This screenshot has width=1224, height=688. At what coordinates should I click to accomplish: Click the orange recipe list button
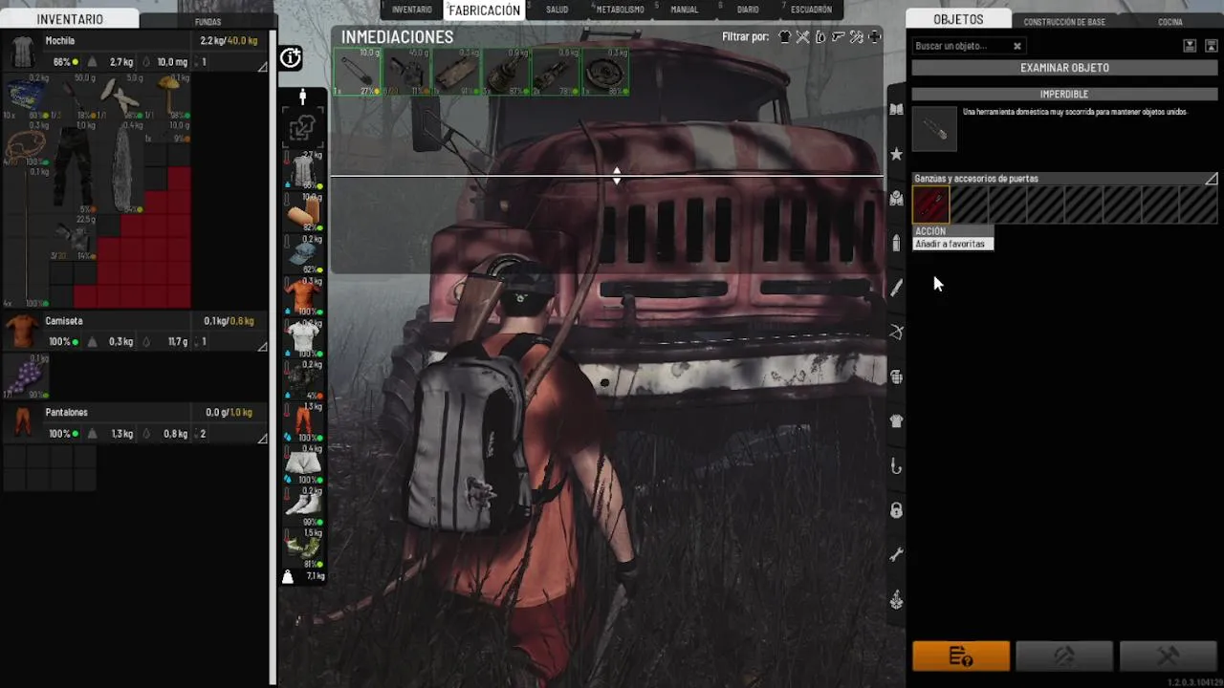tap(960, 656)
